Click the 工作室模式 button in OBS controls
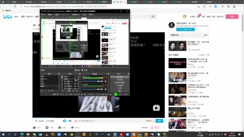The width and height of the screenshot is (244, 137). [x=120, y=85]
